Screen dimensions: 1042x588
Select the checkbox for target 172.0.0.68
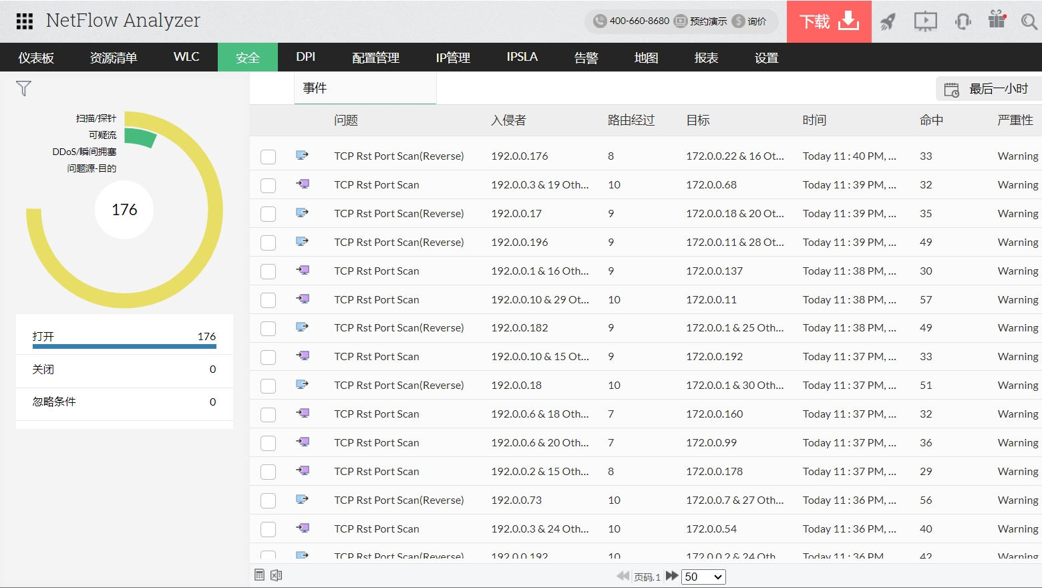268,186
